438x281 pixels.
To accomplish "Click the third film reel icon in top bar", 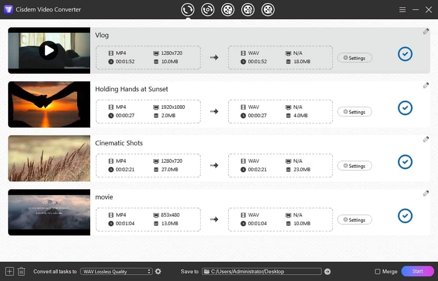I will 228,9.
